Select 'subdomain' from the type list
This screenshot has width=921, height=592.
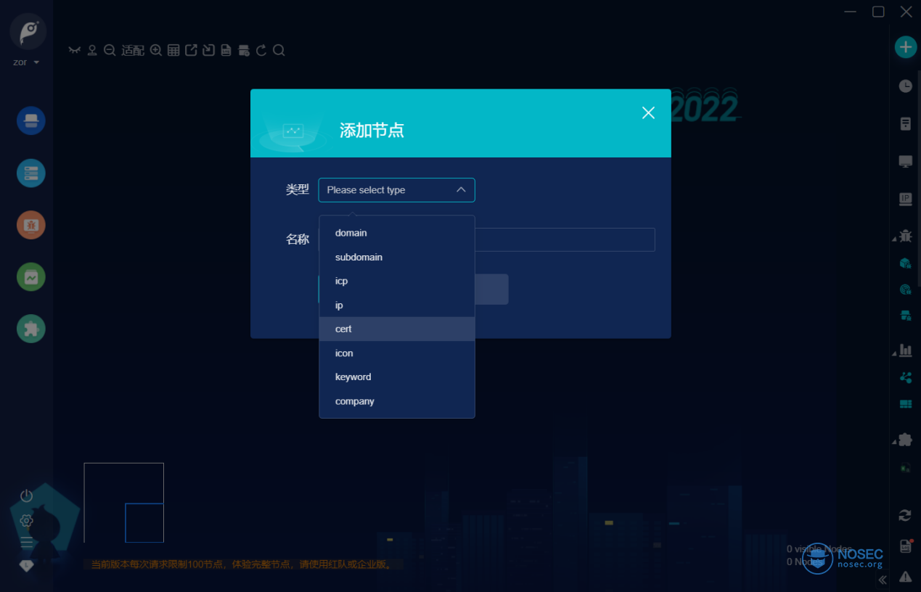(397, 258)
